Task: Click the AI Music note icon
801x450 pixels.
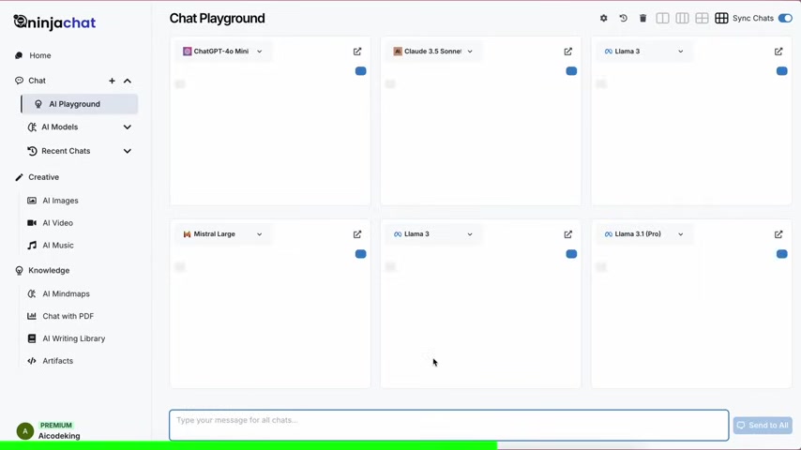Action: click(32, 246)
